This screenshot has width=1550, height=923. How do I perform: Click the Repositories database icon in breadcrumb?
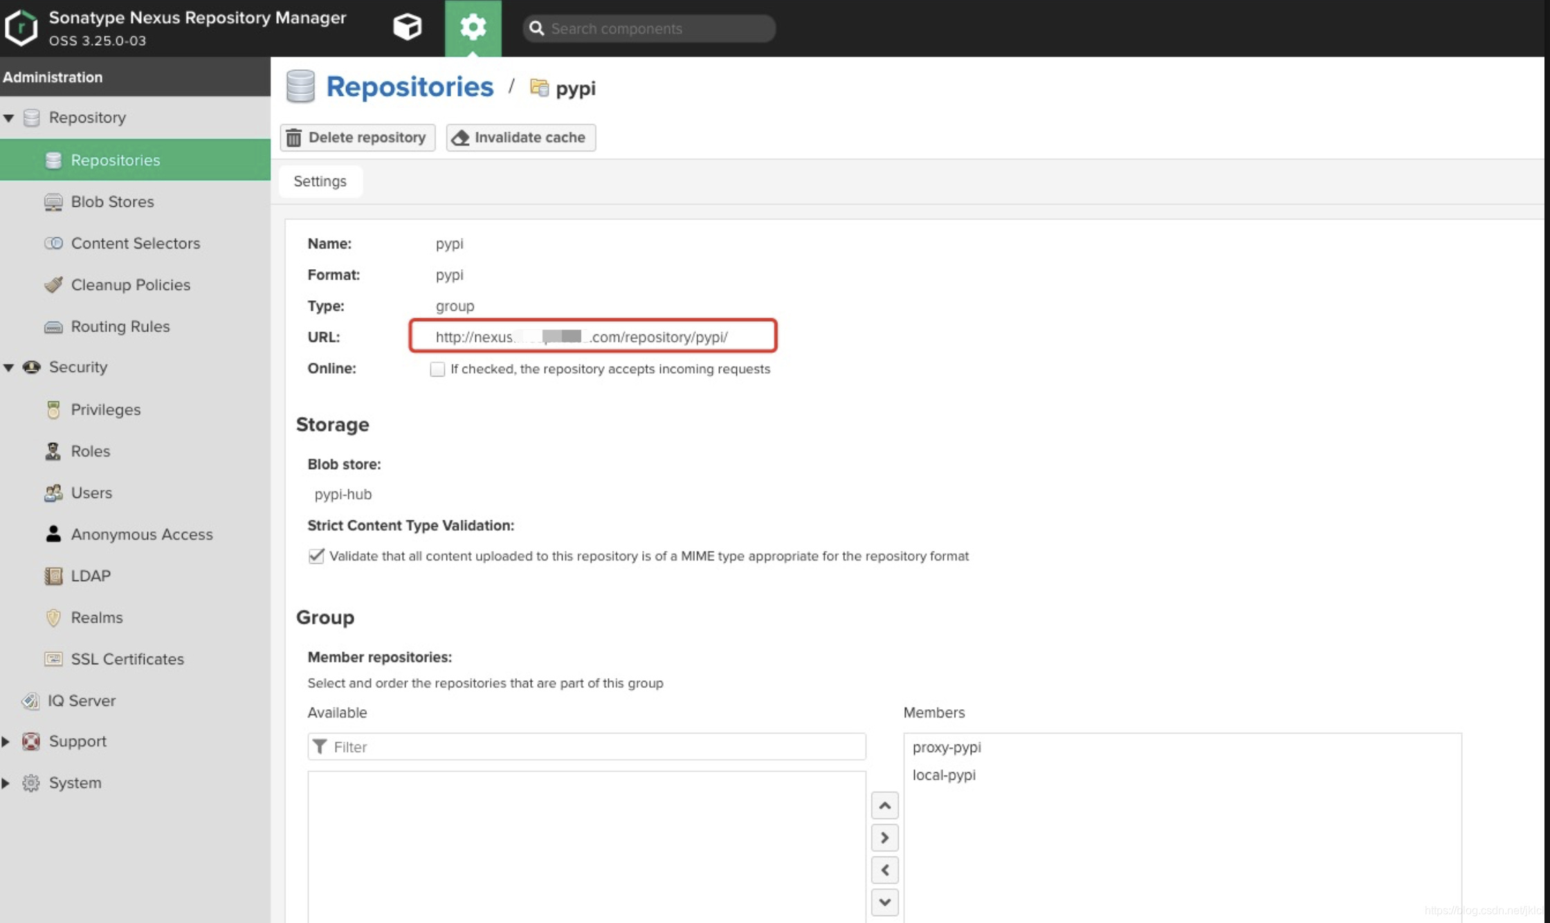[300, 86]
